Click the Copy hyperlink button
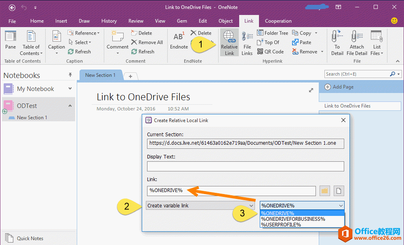 pos(302,33)
